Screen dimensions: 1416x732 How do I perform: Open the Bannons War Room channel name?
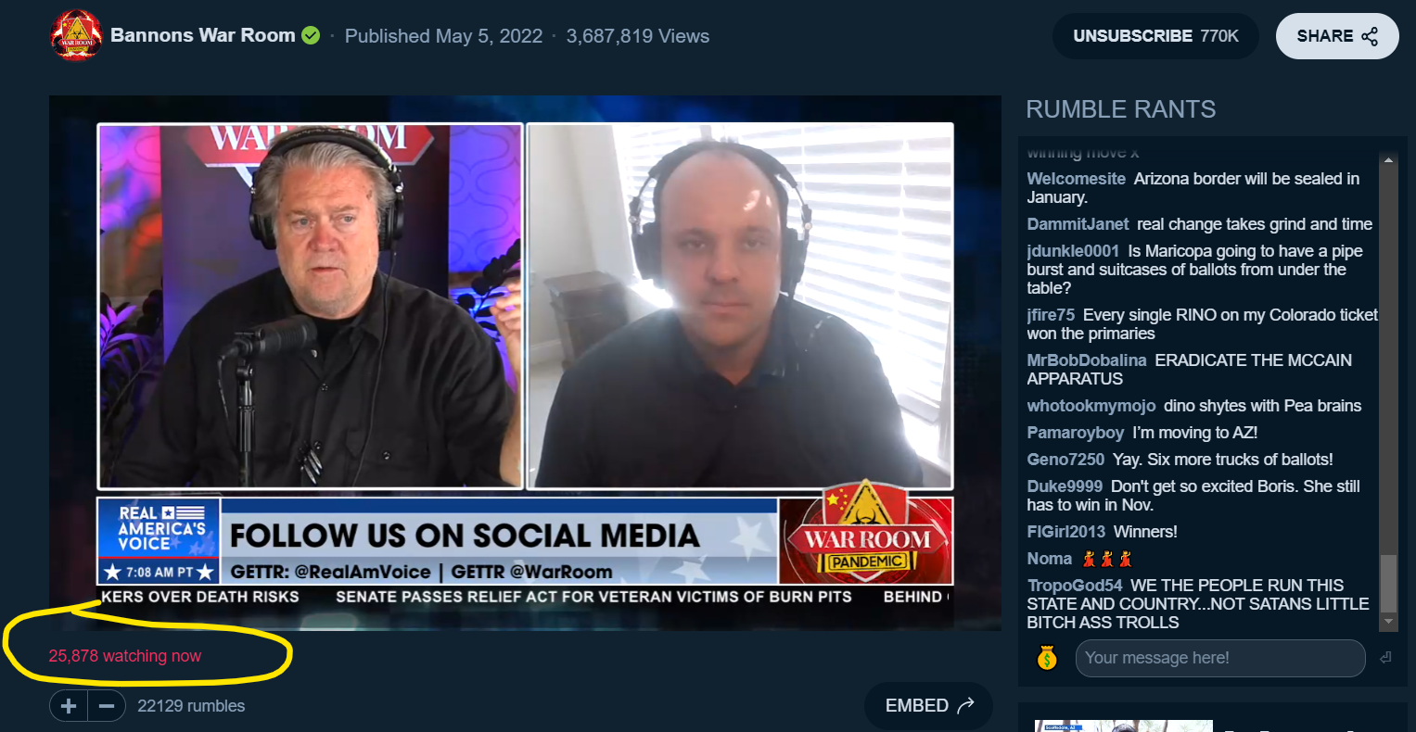[202, 35]
